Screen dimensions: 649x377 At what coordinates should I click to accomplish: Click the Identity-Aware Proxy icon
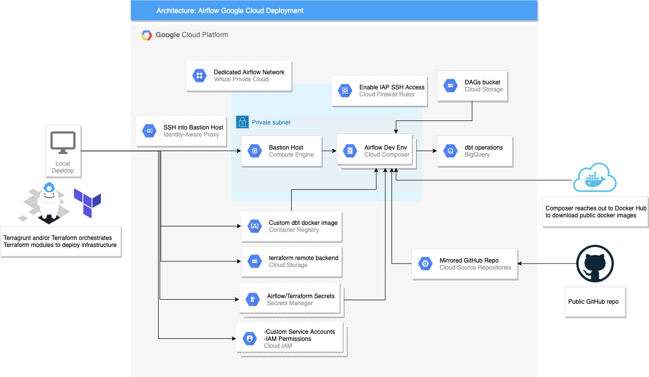149,131
